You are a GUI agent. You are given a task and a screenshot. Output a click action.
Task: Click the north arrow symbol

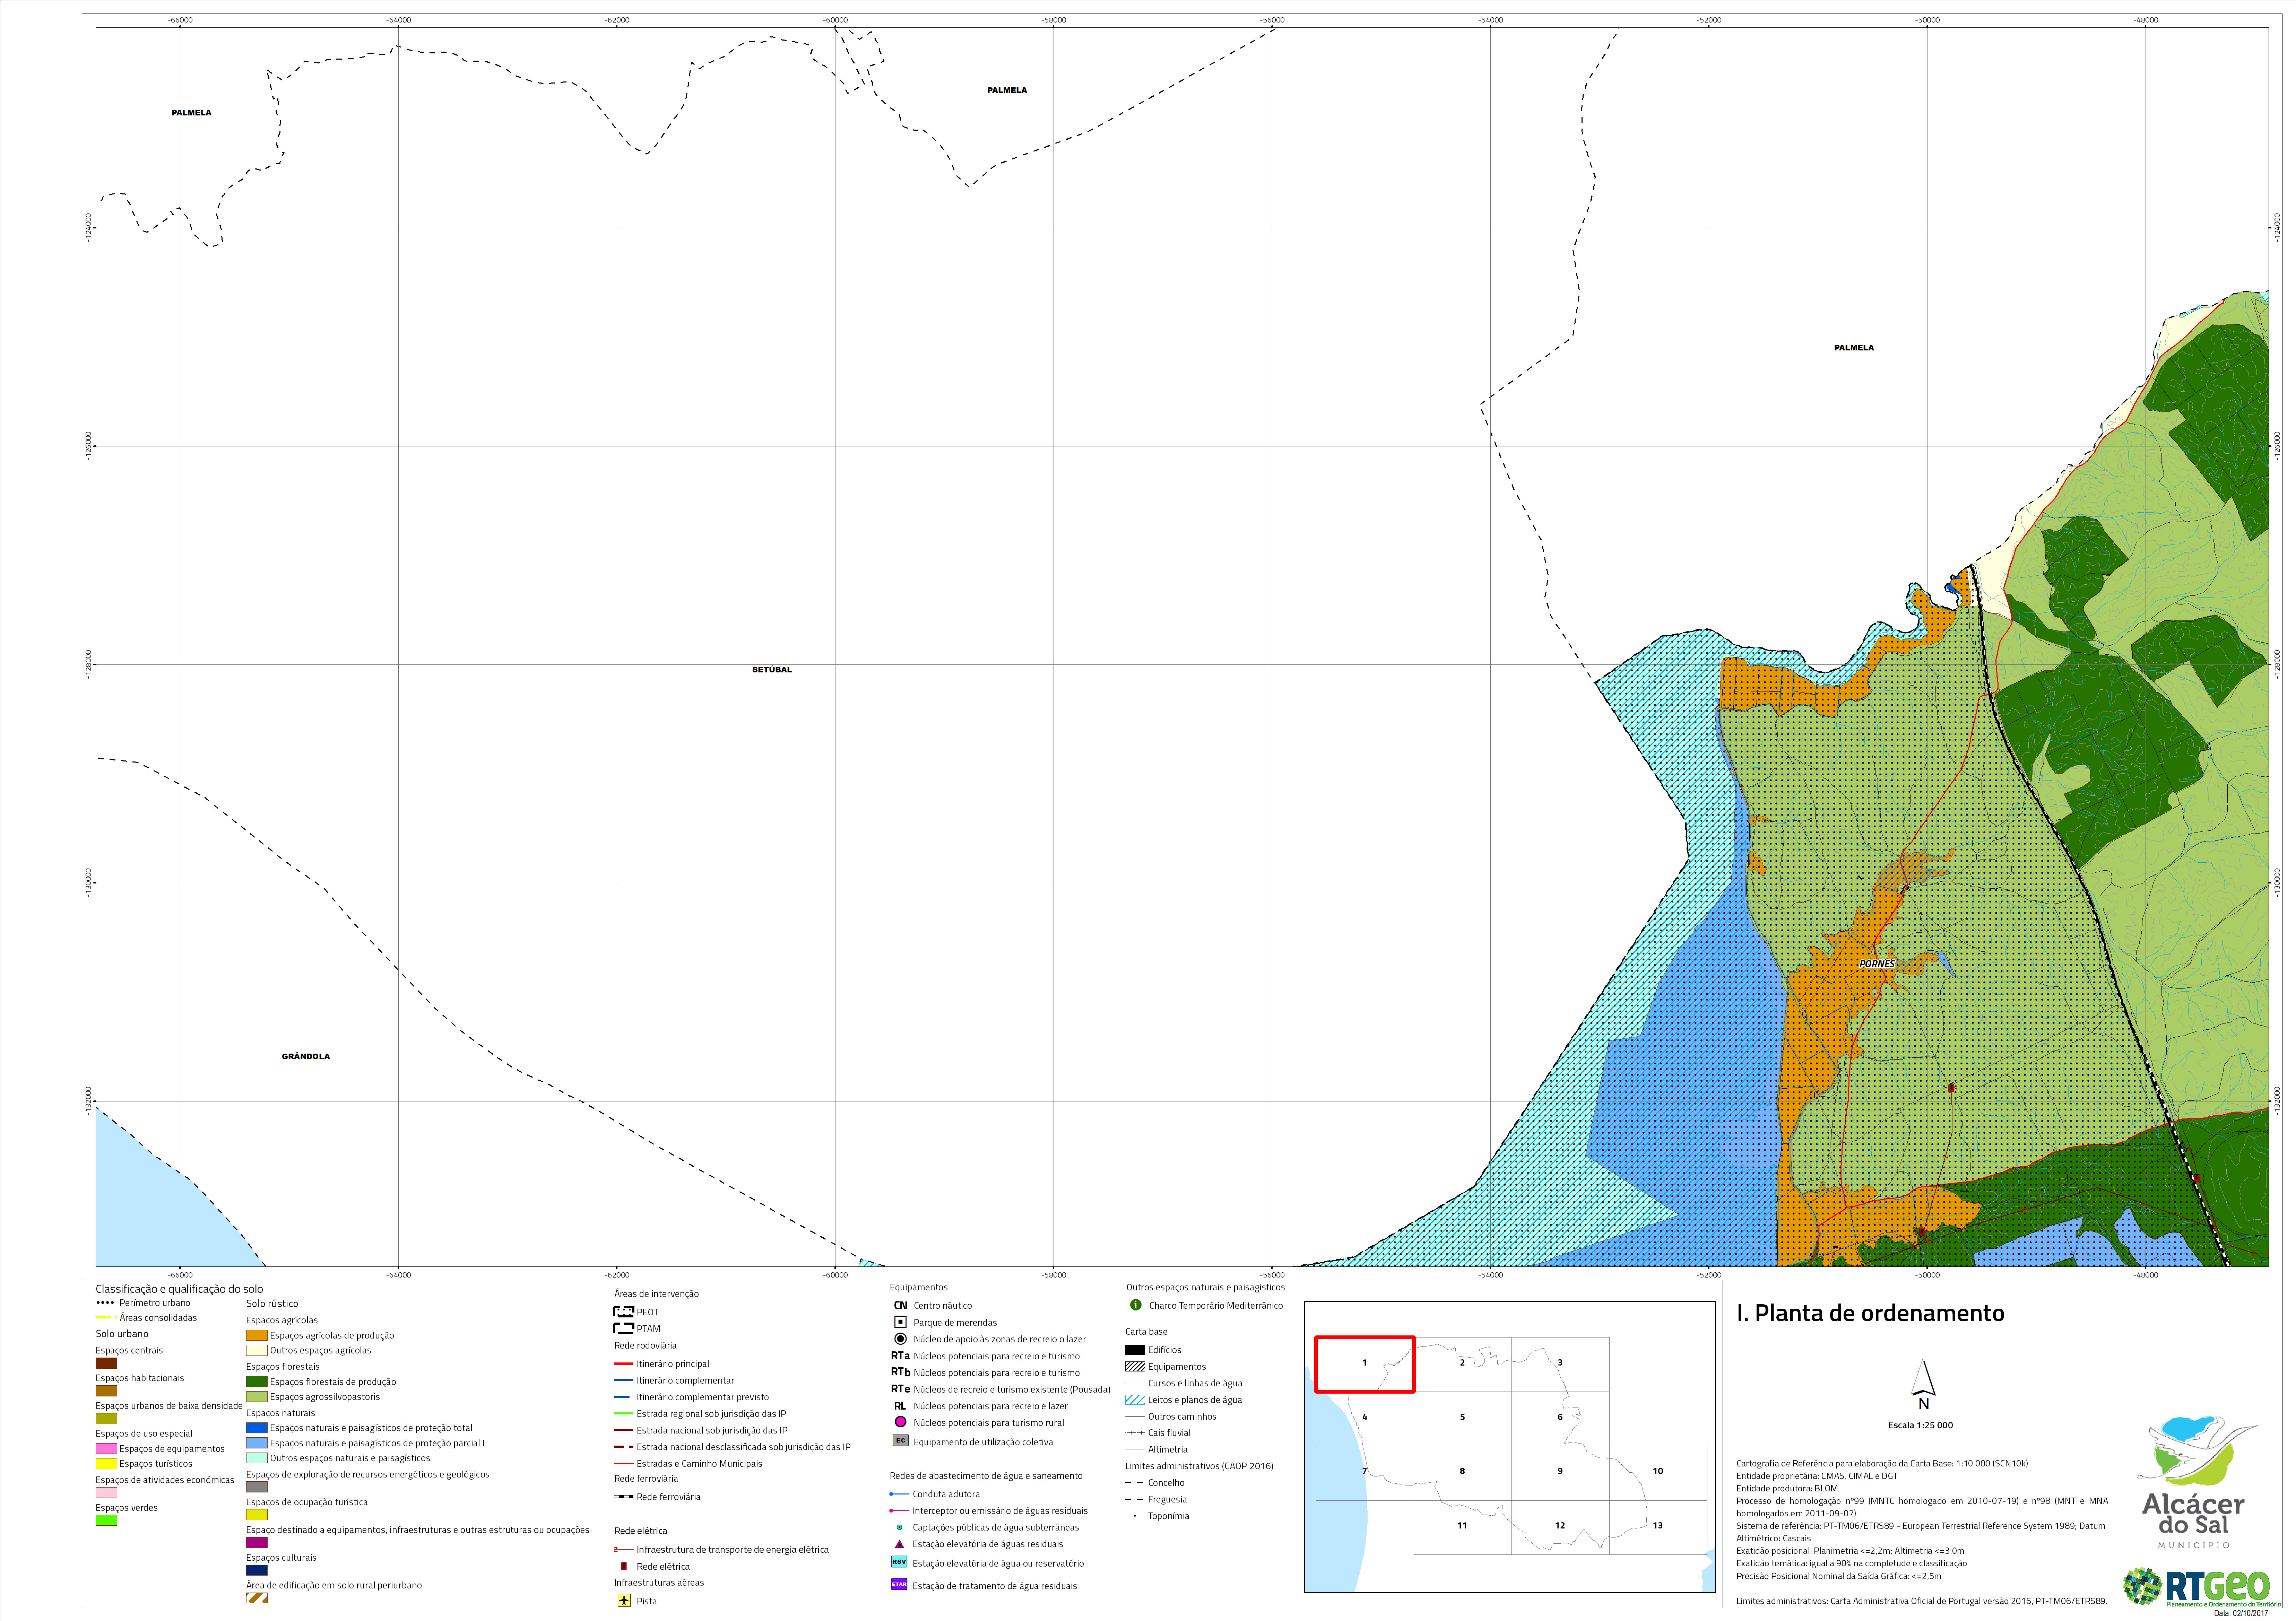[1923, 1384]
